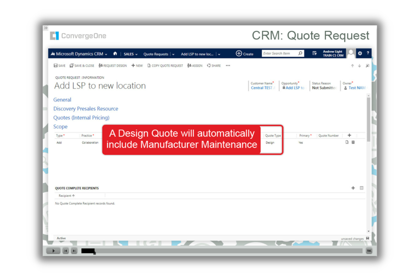Viewport: 419px width, 277px height.
Task: Go to previous record up arrow
Action: click(x=352, y=66)
